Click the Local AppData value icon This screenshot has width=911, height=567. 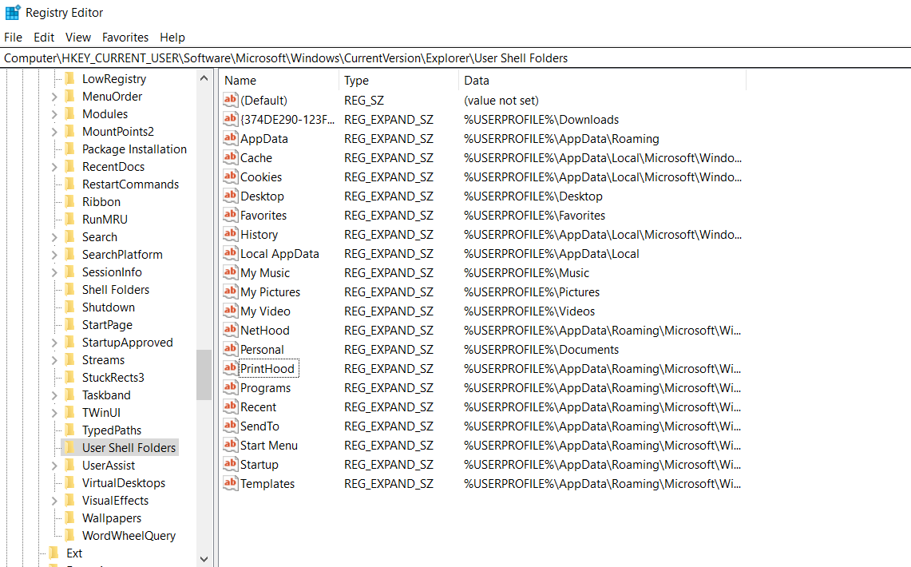click(231, 253)
